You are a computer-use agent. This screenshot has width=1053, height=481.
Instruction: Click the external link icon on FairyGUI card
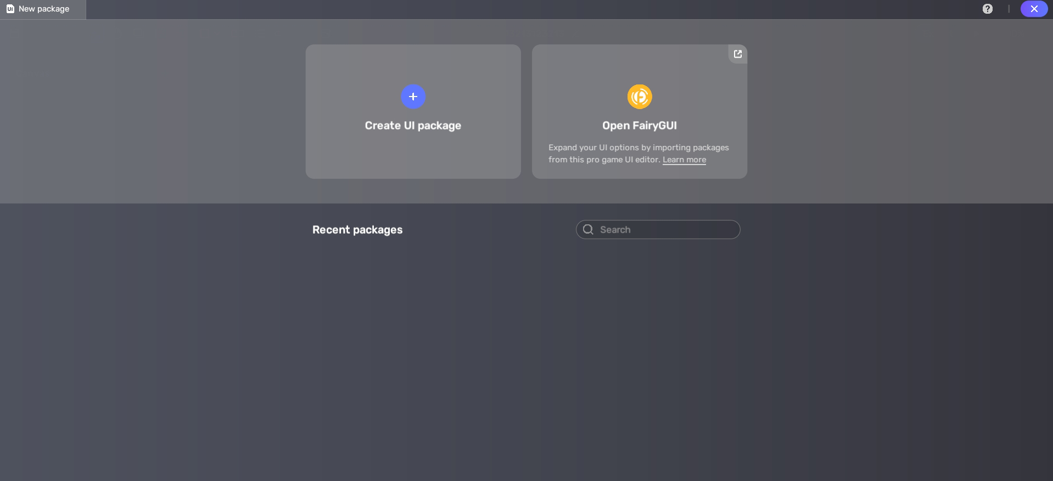738,54
